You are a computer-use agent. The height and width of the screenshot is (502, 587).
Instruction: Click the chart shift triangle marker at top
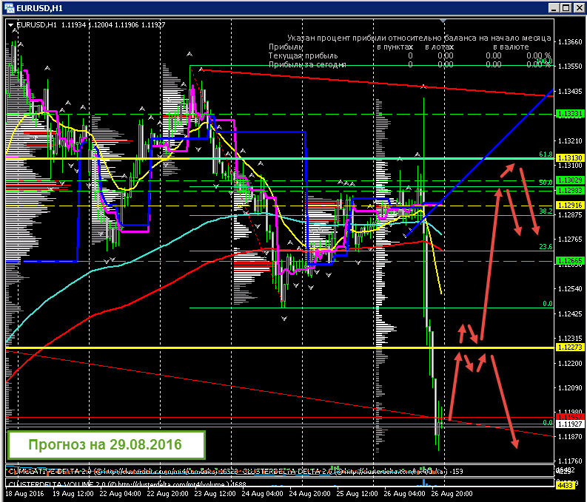point(443,21)
